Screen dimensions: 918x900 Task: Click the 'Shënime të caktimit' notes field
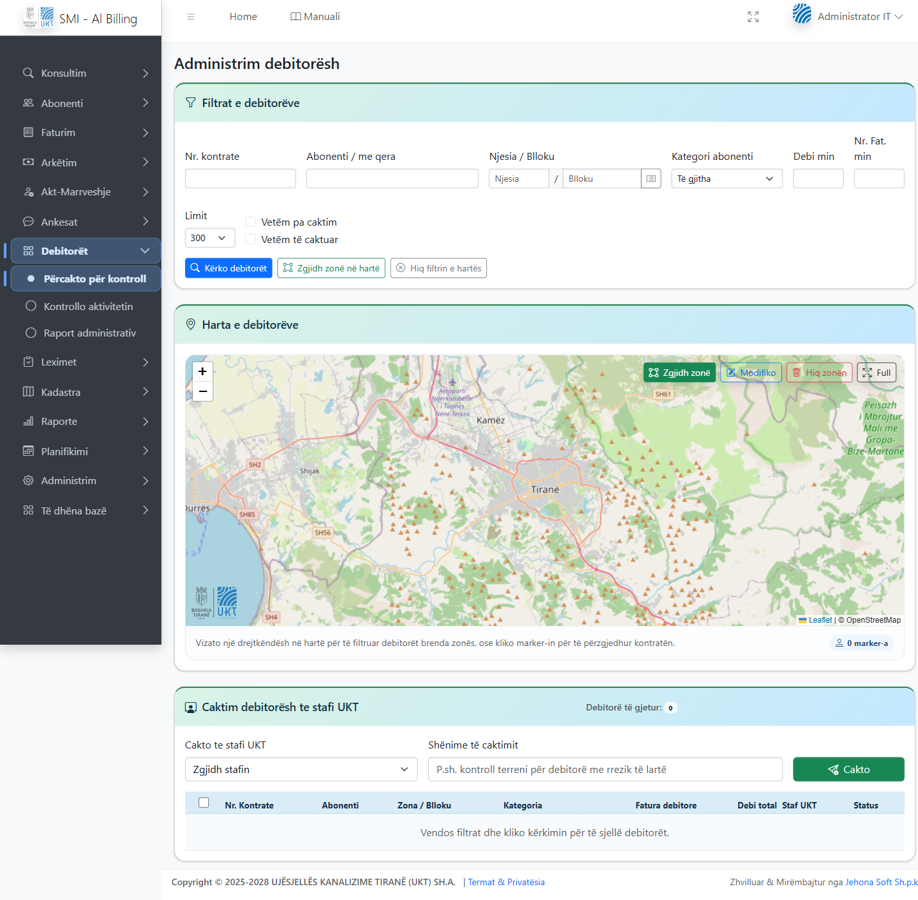click(605, 769)
